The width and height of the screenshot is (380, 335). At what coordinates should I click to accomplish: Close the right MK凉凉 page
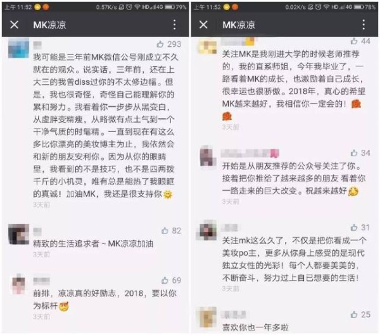pyautogui.click(x=203, y=25)
